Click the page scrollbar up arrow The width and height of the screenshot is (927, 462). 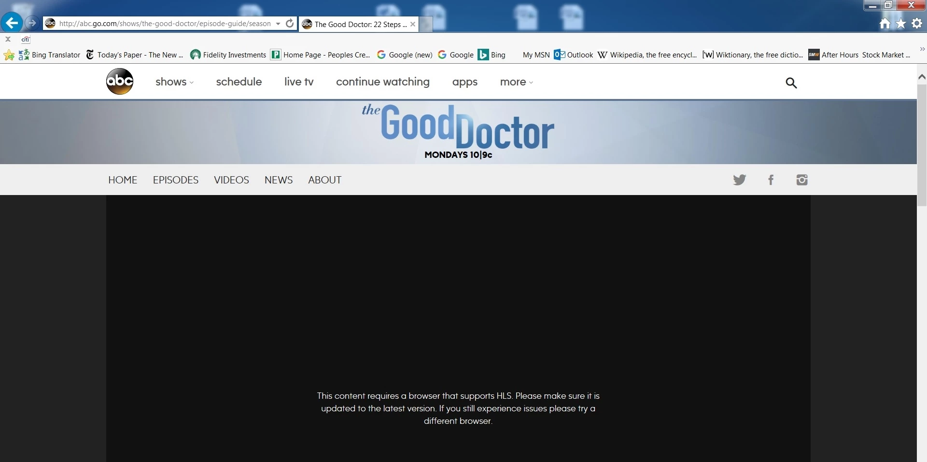click(x=922, y=77)
